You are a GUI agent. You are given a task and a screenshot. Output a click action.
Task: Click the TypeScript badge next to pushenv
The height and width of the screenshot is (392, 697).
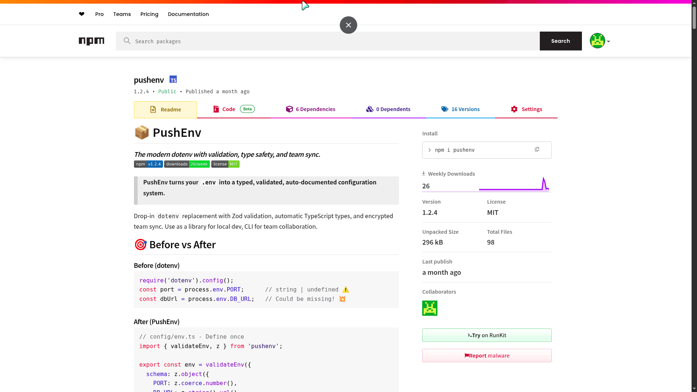coord(173,79)
